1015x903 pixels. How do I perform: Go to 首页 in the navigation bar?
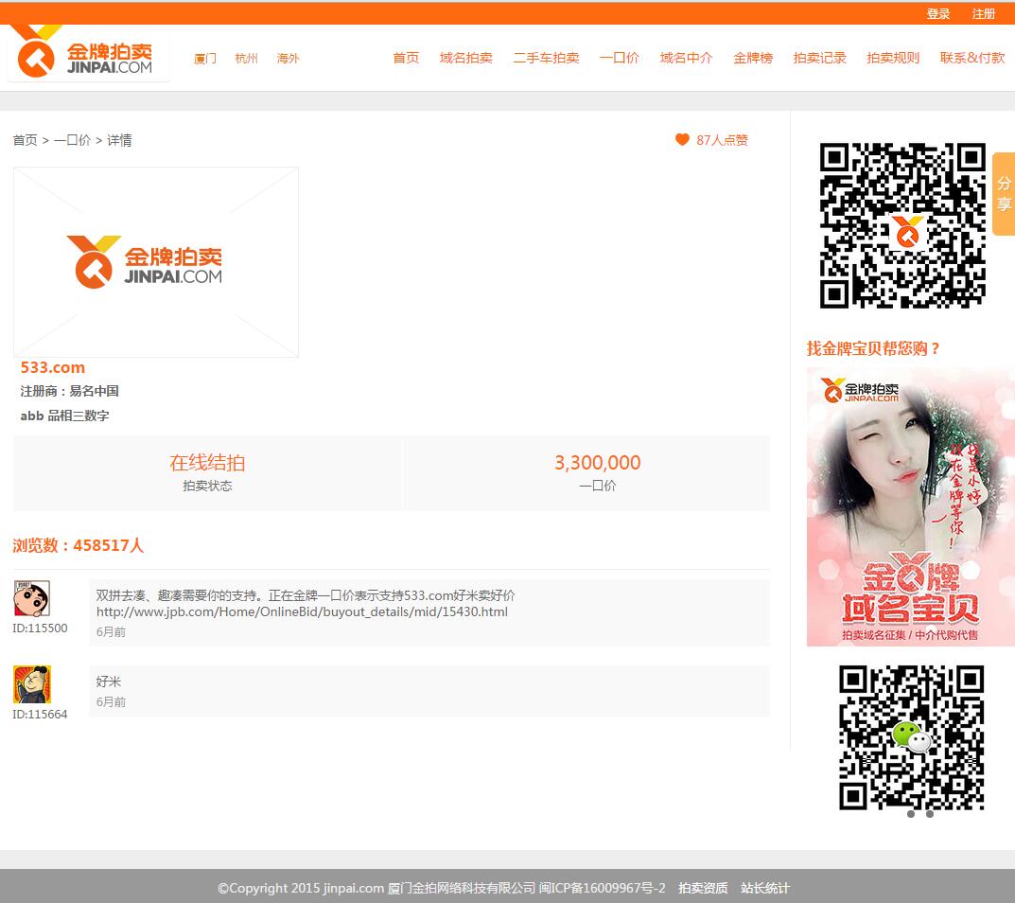(x=406, y=58)
